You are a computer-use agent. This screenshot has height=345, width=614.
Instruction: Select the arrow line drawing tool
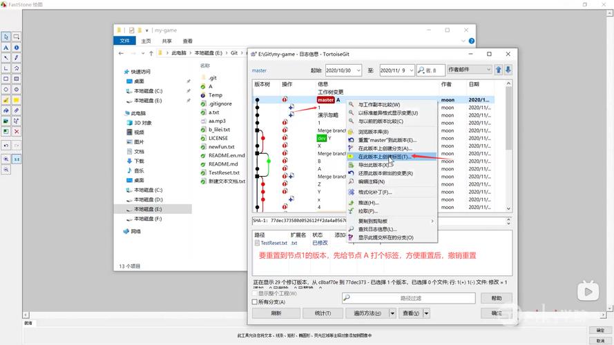[x=6, y=58]
